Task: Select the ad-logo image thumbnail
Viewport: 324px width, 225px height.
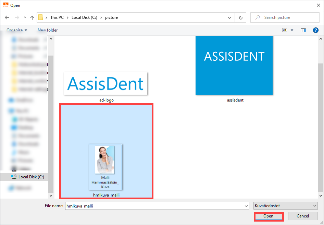Action: tap(105, 83)
